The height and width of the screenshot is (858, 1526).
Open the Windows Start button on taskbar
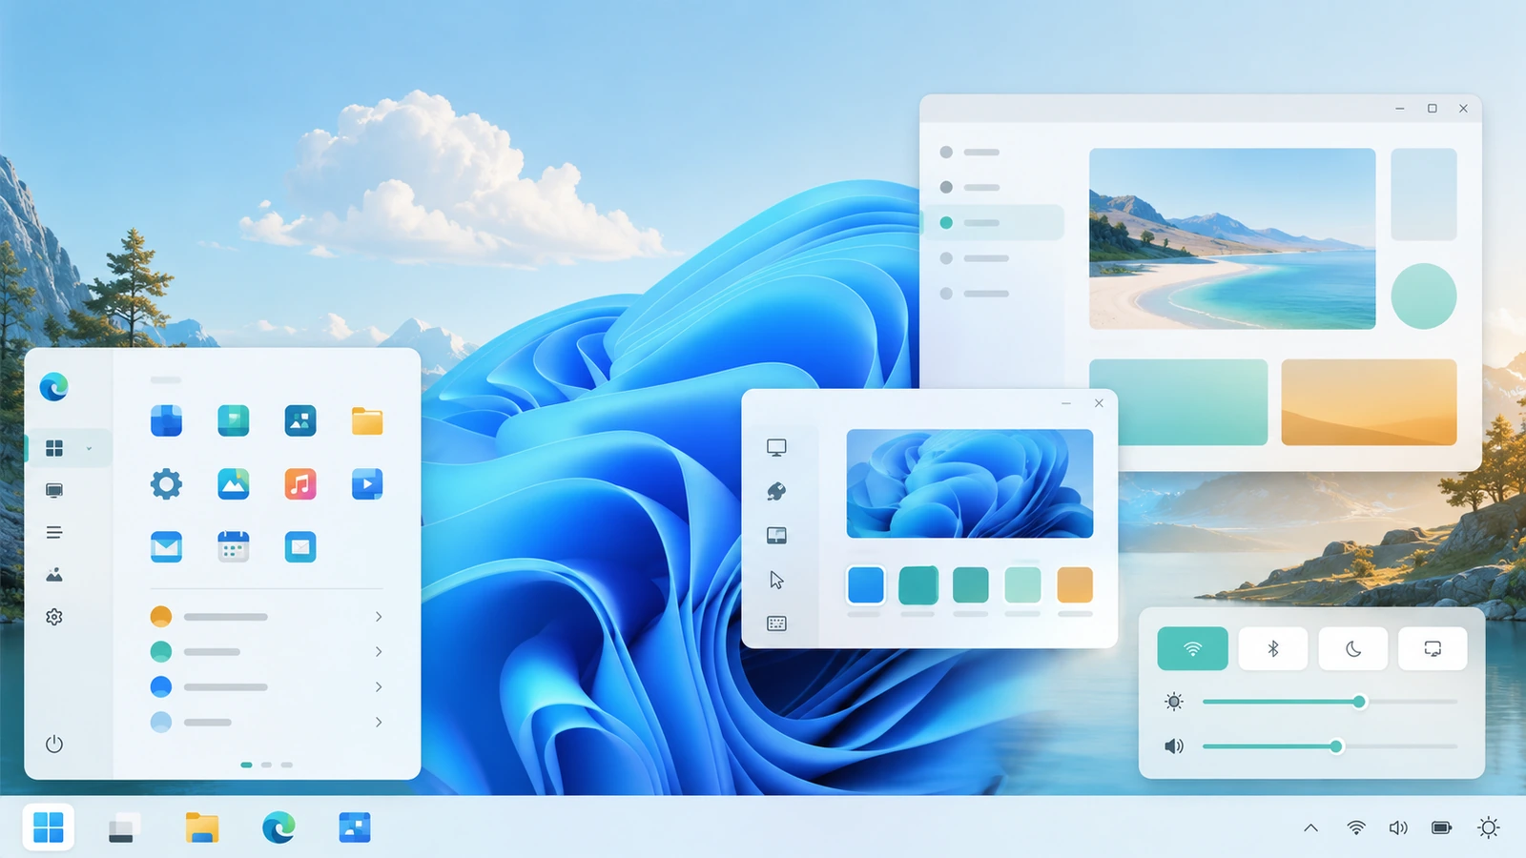point(48,827)
